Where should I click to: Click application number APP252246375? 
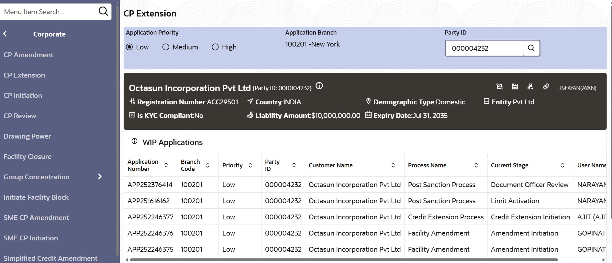150,249
